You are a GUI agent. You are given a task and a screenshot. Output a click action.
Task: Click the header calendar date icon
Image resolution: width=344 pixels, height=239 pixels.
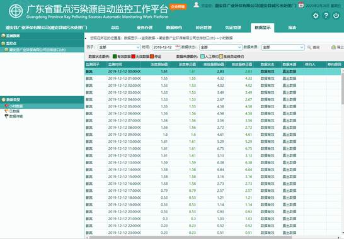click(301, 5)
